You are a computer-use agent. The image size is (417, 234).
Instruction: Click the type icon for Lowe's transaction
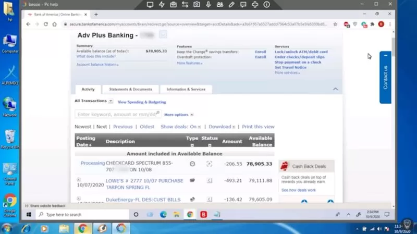(x=192, y=180)
